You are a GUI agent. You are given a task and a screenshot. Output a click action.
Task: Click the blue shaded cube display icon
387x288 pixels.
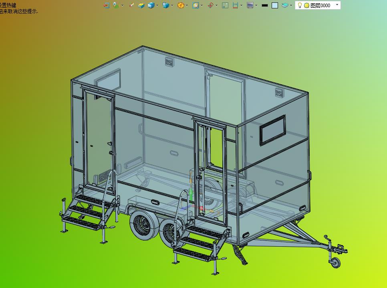point(151,5)
